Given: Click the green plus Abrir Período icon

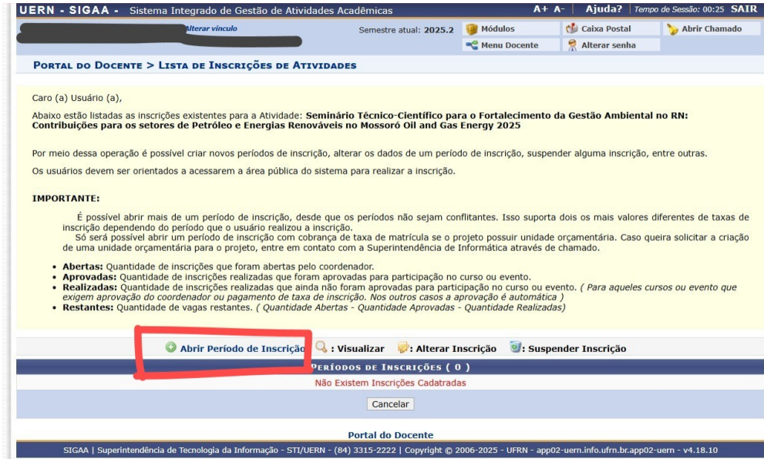Looking at the screenshot, I should click(170, 347).
